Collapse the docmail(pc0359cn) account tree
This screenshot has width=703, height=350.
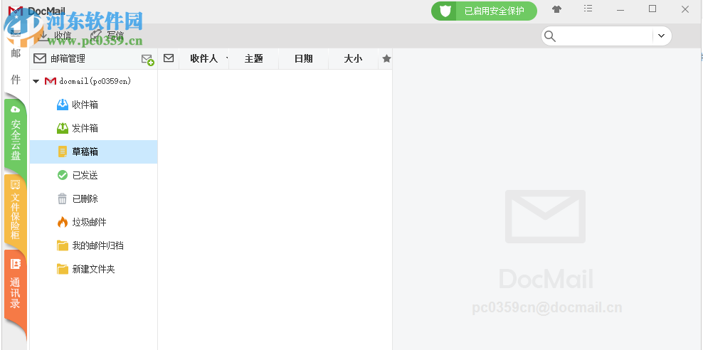(x=36, y=81)
